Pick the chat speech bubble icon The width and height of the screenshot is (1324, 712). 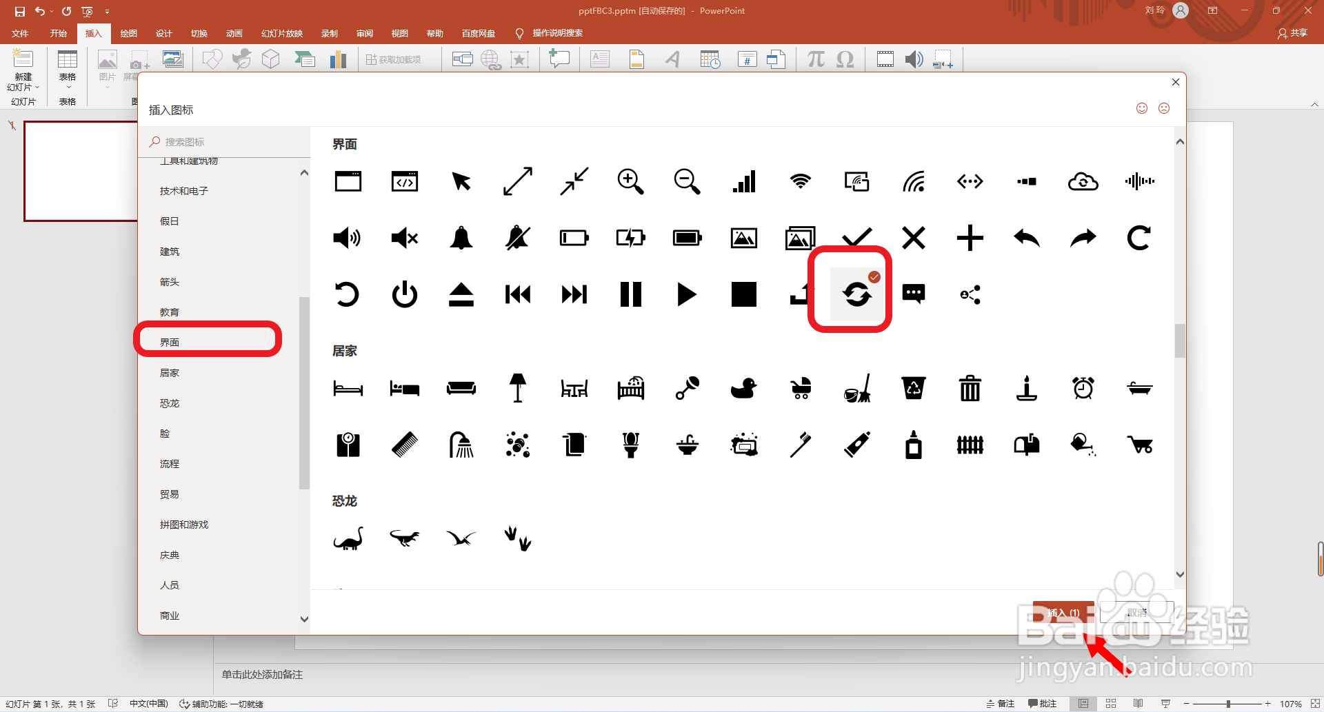(x=914, y=294)
